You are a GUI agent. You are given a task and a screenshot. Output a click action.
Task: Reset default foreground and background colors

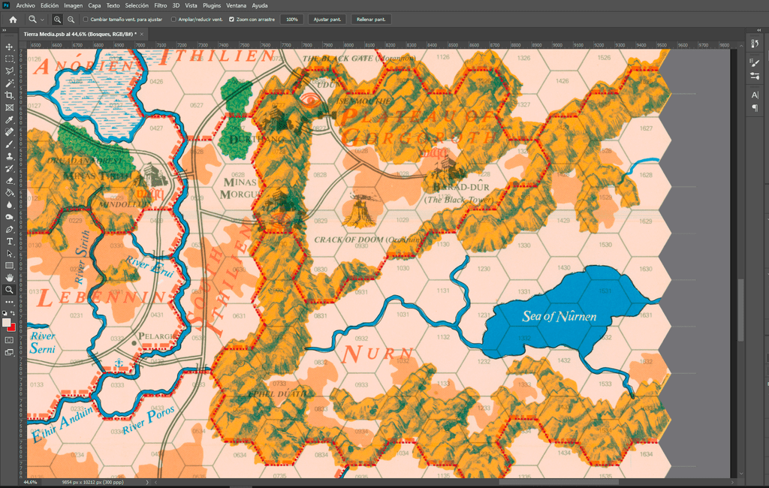5,312
